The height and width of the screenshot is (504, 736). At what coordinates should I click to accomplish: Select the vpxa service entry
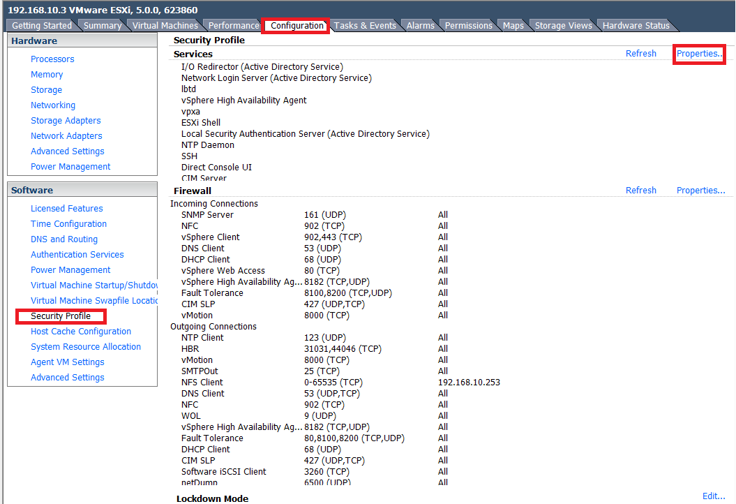[x=190, y=112]
